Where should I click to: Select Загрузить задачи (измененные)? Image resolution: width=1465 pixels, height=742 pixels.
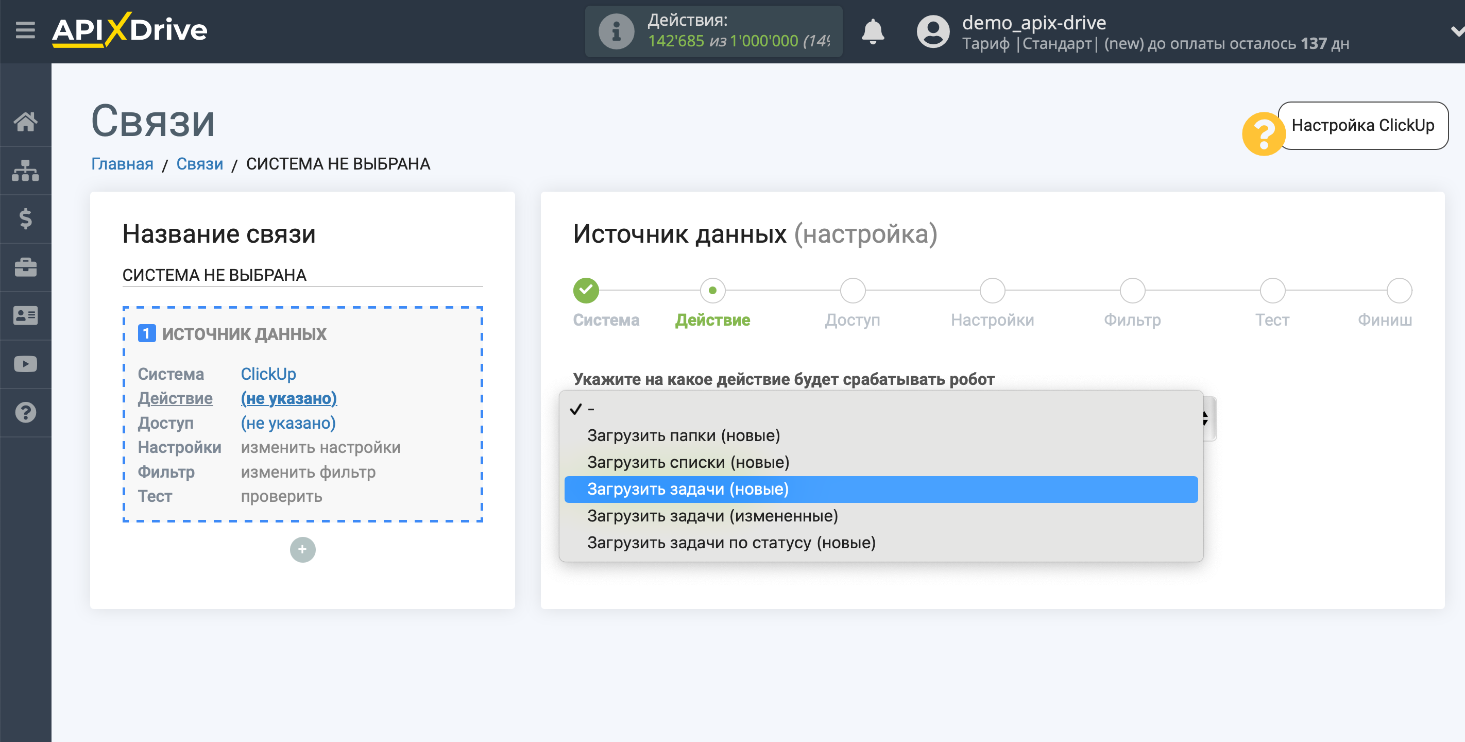pos(880,515)
